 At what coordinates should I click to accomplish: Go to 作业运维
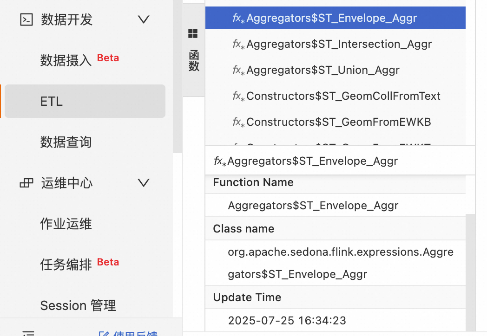click(66, 224)
